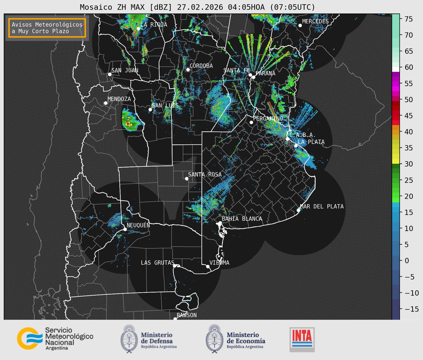
Task: Click the NEUQUÉN city label
Action: pyautogui.click(x=138, y=225)
